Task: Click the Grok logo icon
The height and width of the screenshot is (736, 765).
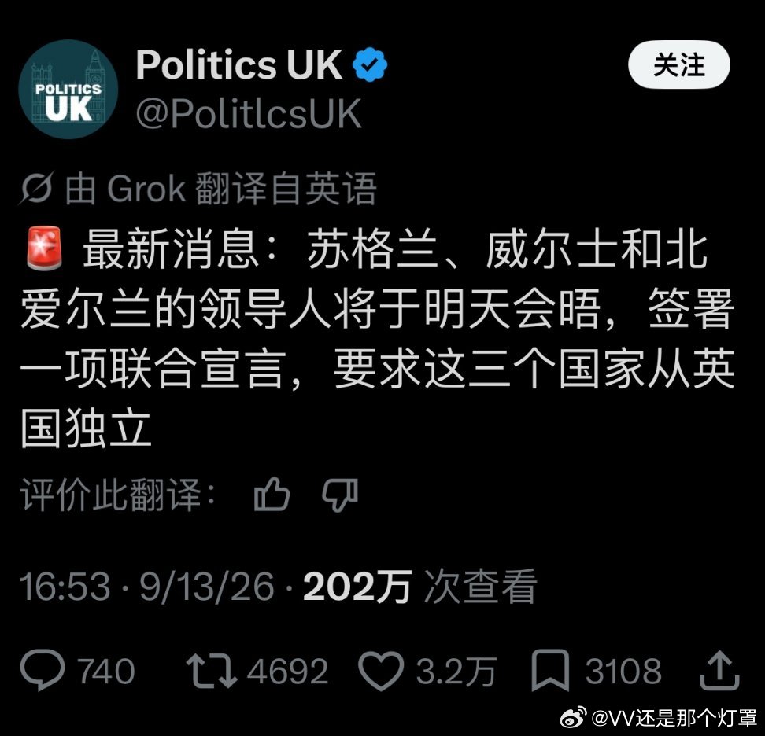Action: (37, 188)
